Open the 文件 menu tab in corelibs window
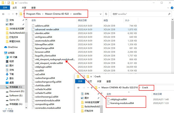Screen dimensions: 174x113 coord(5,8)
